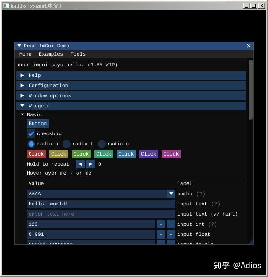Select radio b
The width and height of the screenshot is (268, 277).
coord(67,144)
